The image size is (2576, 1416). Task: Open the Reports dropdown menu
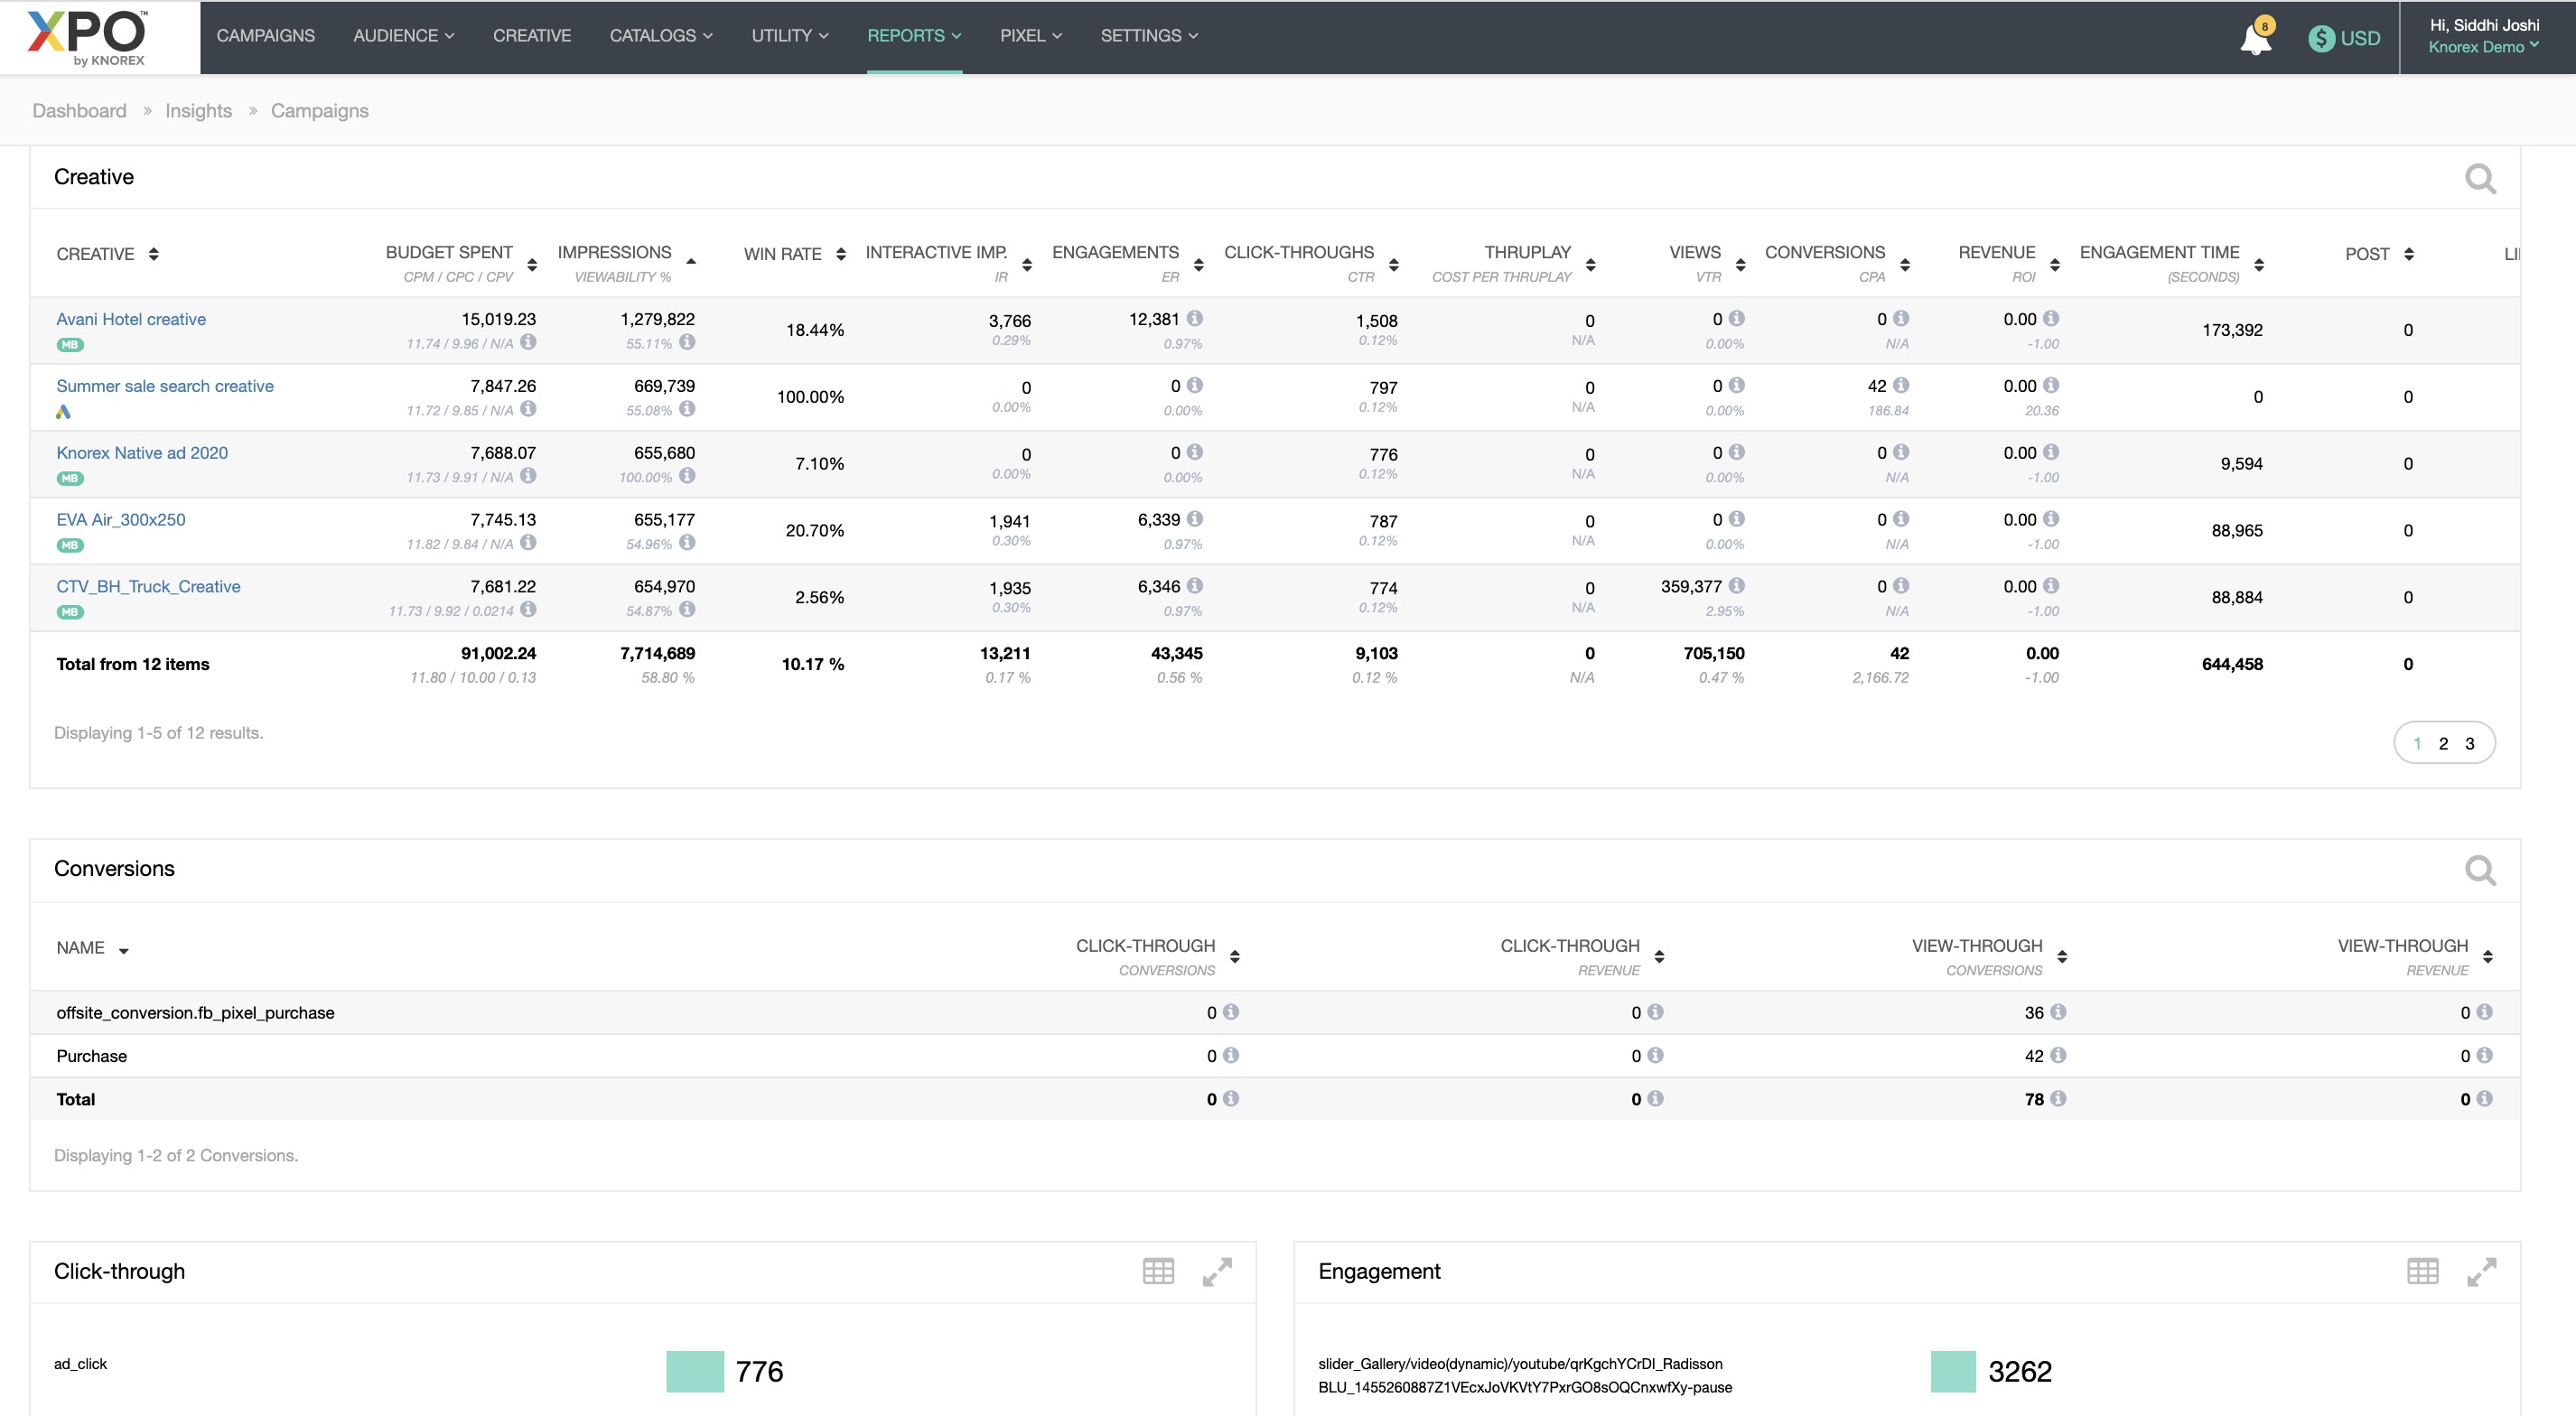[x=913, y=36]
